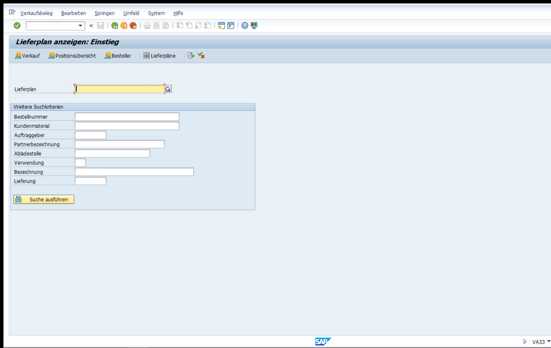The width and height of the screenshot is (551, 348).
Task: Expand the VA33 status bar dropdown
Action: point(549,341)
